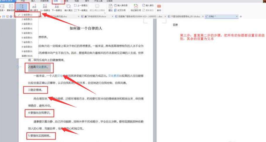Select 5级目录 in the level menu
266x142 pixels.
click(x=27, y=33)
